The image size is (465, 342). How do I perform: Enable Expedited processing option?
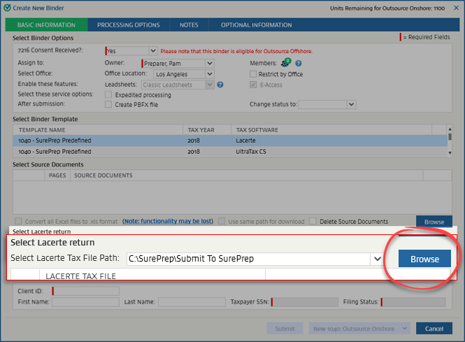108,94
